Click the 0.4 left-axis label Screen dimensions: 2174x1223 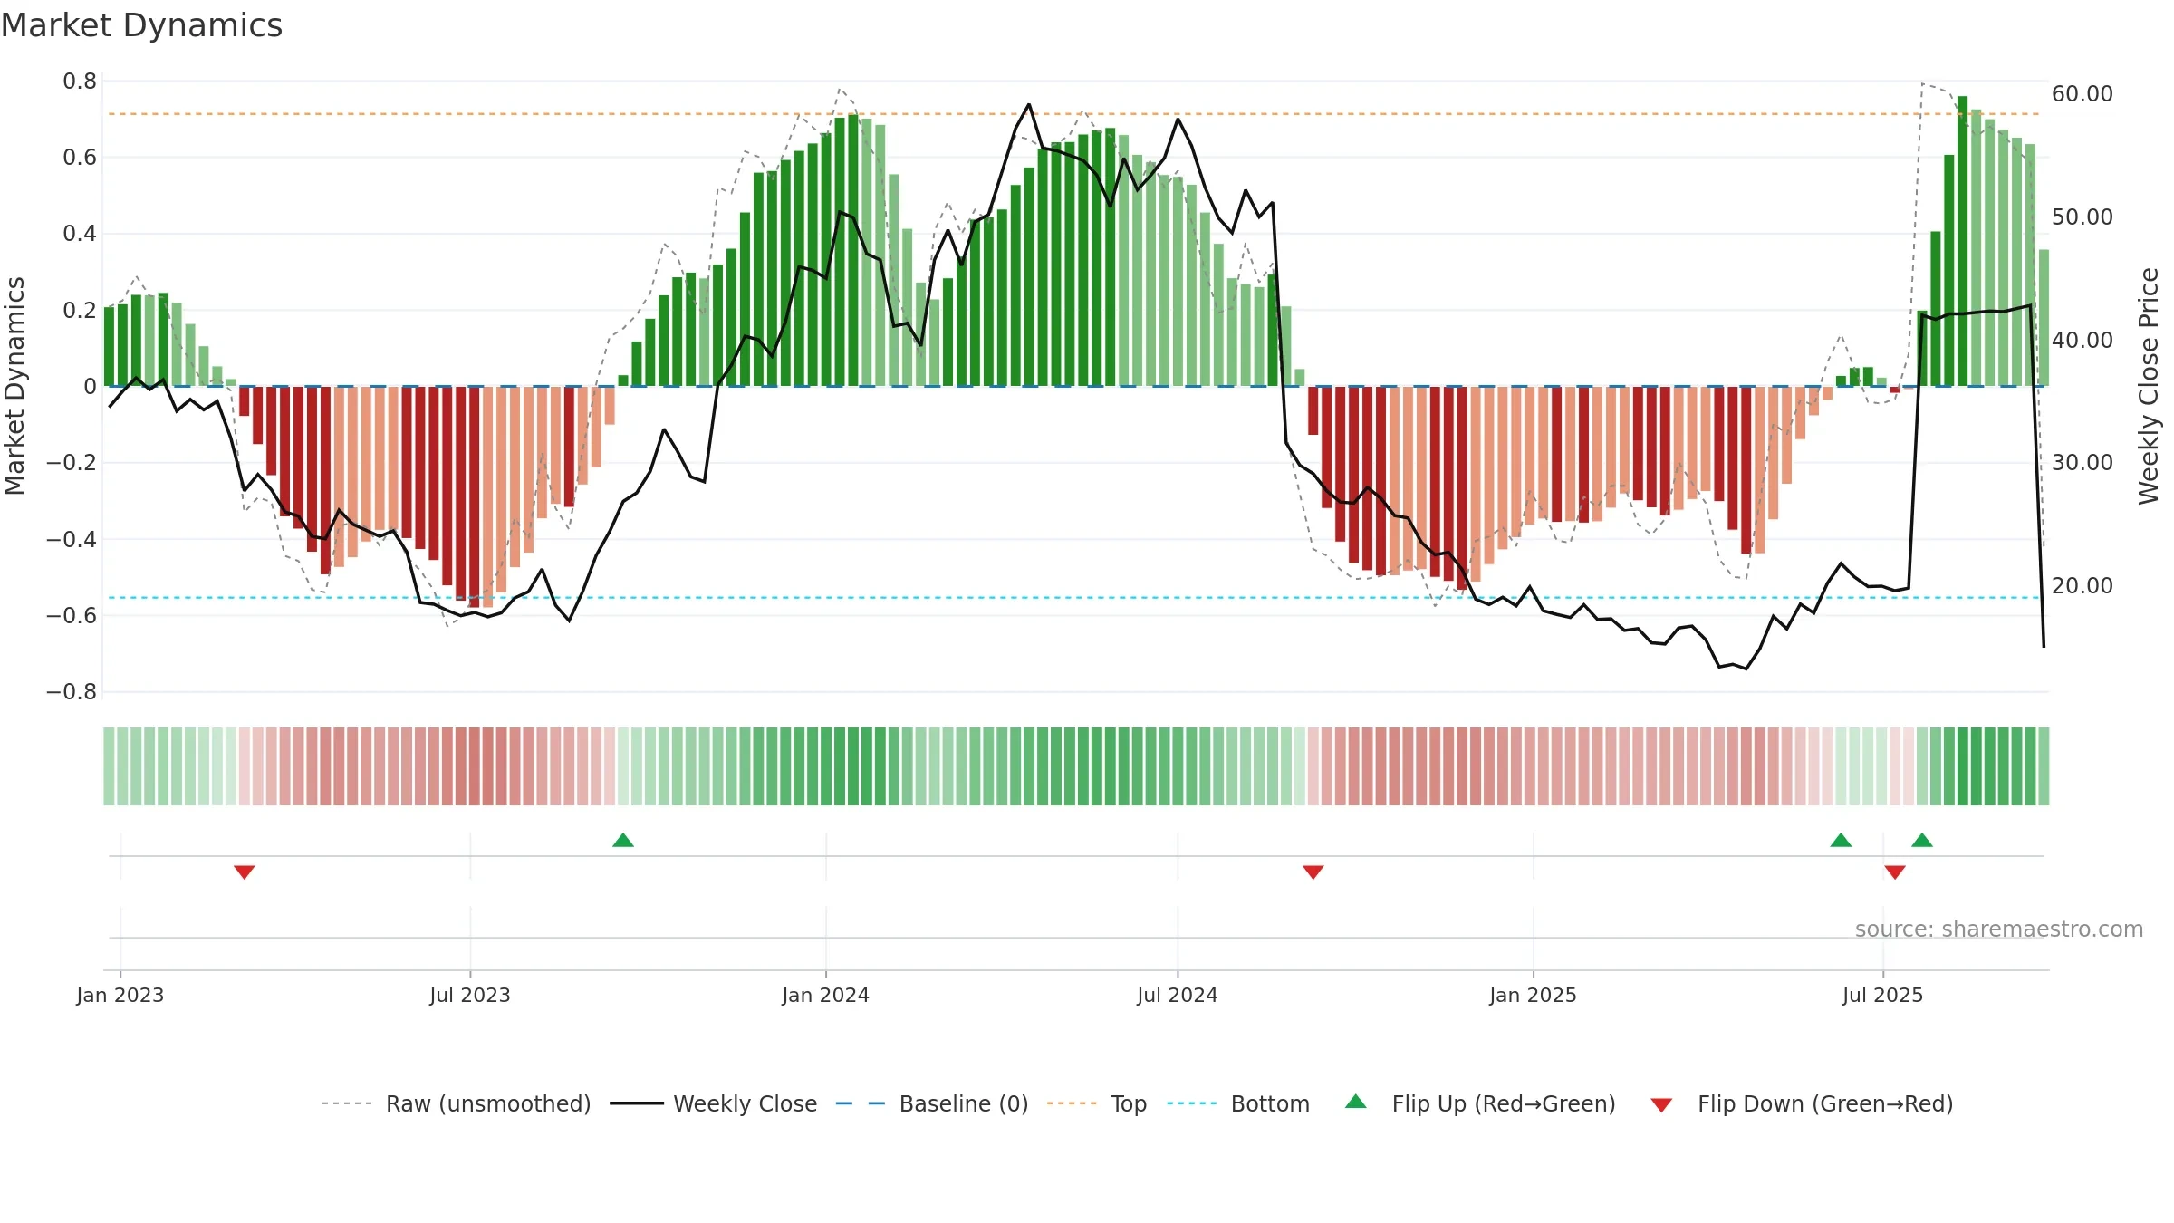(x=80, y=234)
